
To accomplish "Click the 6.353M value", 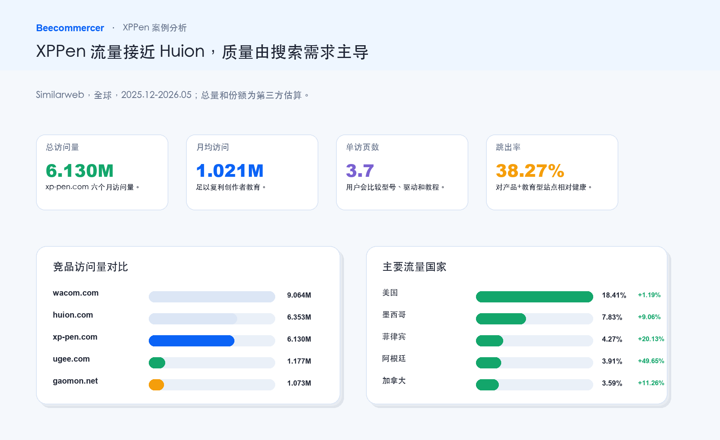I will [299, 317].
